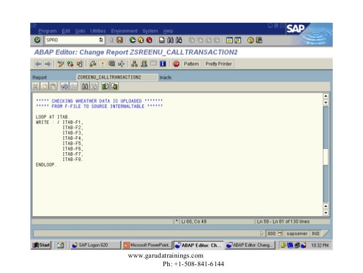This screenshot has width=363, height=273.
Task: Click the green checkmark Enter icon
Action: (x=37, y=40)
